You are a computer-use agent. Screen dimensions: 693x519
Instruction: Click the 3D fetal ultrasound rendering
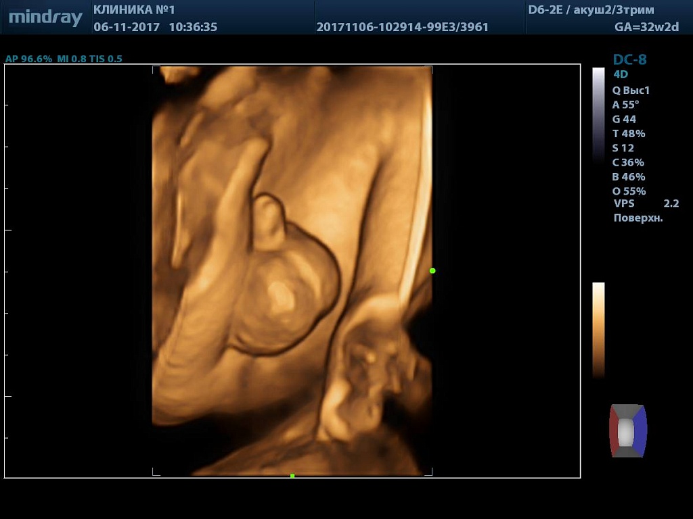point(292,270)
